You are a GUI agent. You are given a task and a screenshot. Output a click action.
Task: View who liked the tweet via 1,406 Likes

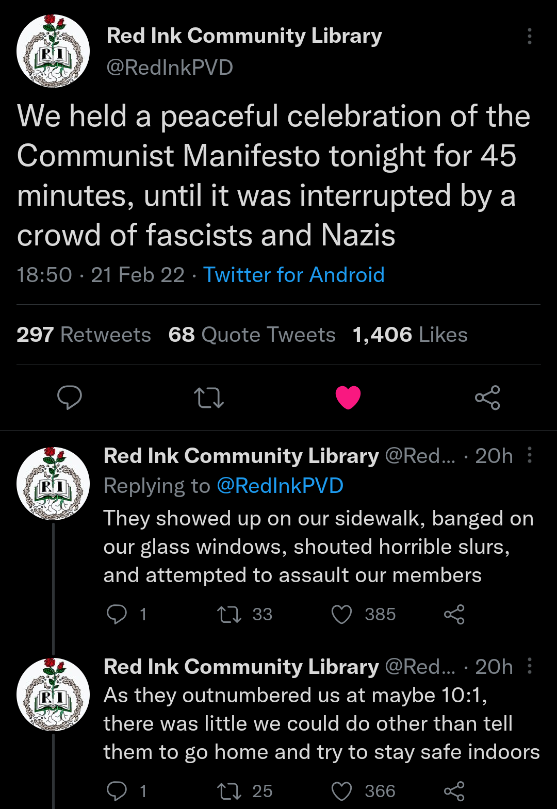[409, 335]
